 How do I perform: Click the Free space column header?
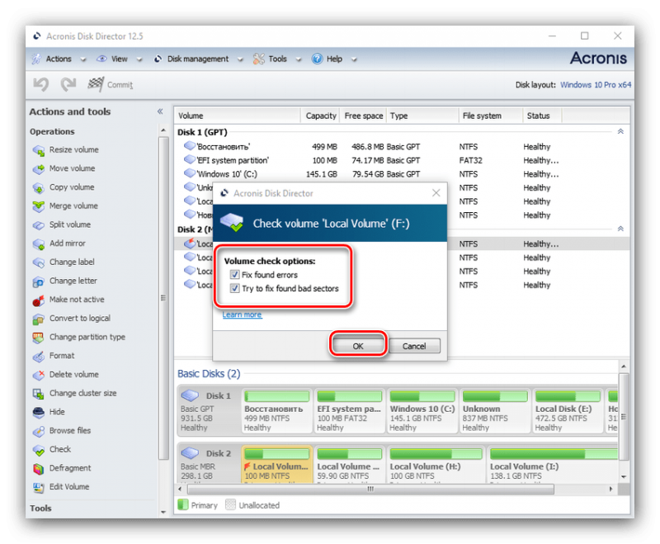pyautogui.click(x=363, y=116)
